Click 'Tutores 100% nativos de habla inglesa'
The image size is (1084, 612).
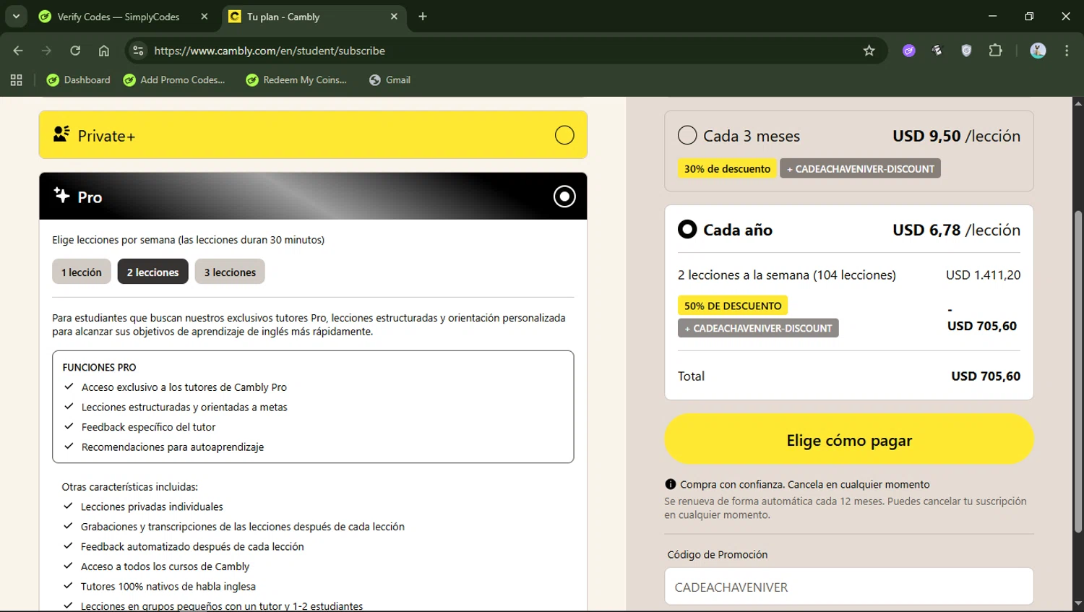point(168,587)
